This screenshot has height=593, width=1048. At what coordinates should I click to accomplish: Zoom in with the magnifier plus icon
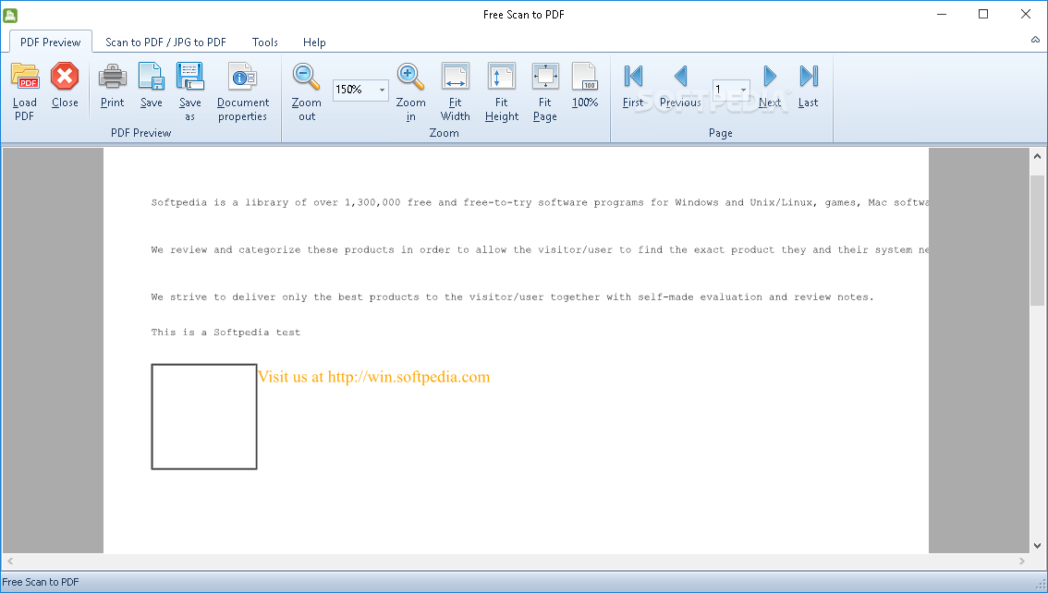[410, 76]
